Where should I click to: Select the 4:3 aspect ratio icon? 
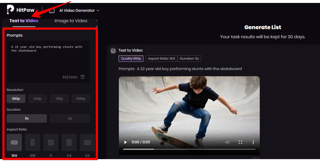[x=87, y=142]
